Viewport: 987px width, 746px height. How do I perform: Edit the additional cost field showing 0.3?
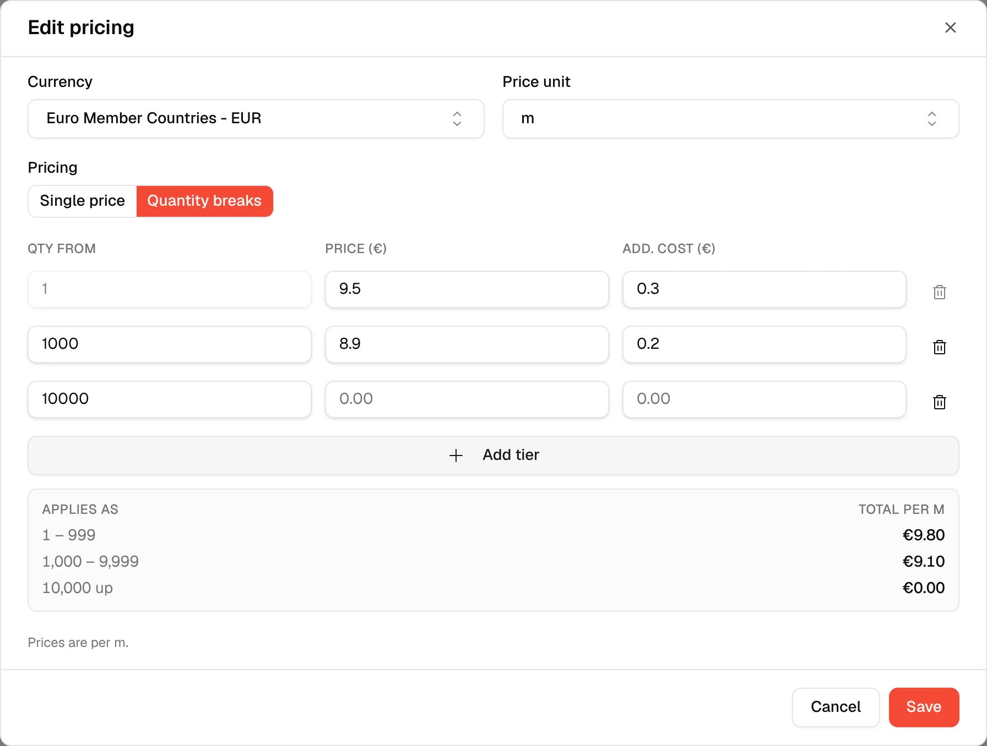pos(764,289)
